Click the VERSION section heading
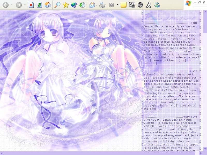Screen dimensions: 207x155 click(x=190, y=117)
